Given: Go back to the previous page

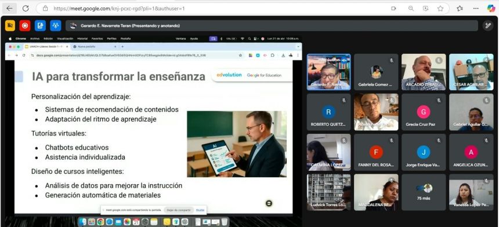Looking at the screenshot, I should click(x=9, y=9).
